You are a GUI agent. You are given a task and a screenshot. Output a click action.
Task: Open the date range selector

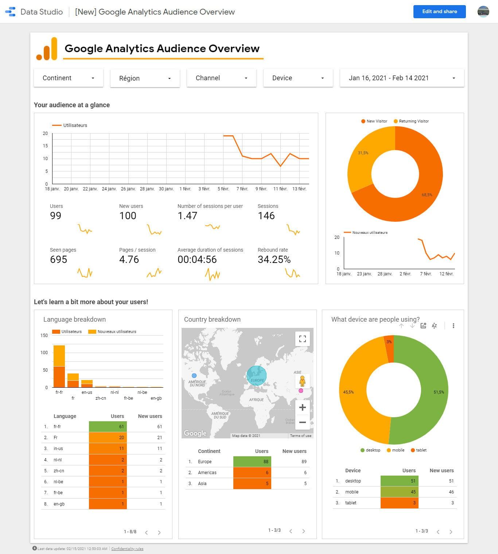pos(401,78)
